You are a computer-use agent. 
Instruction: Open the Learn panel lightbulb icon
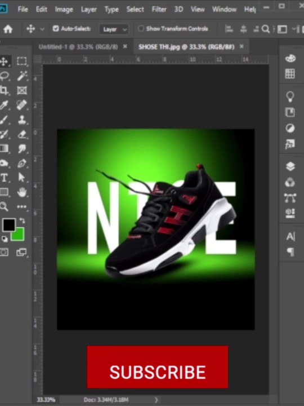[x=290, y=96]
